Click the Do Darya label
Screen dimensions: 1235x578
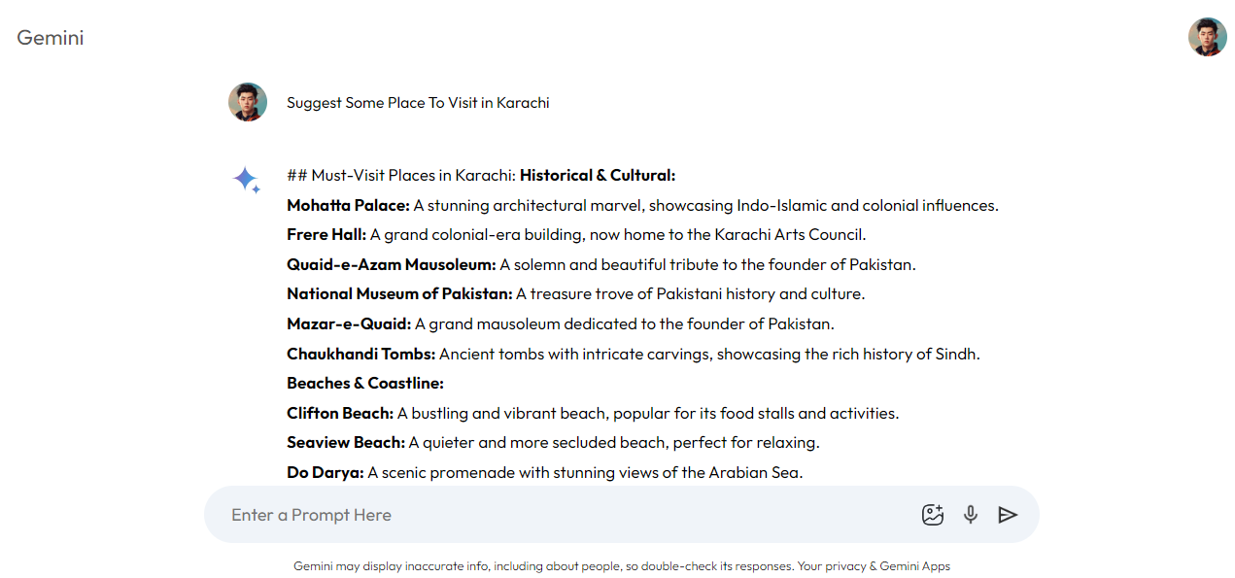tap(325, 472)
